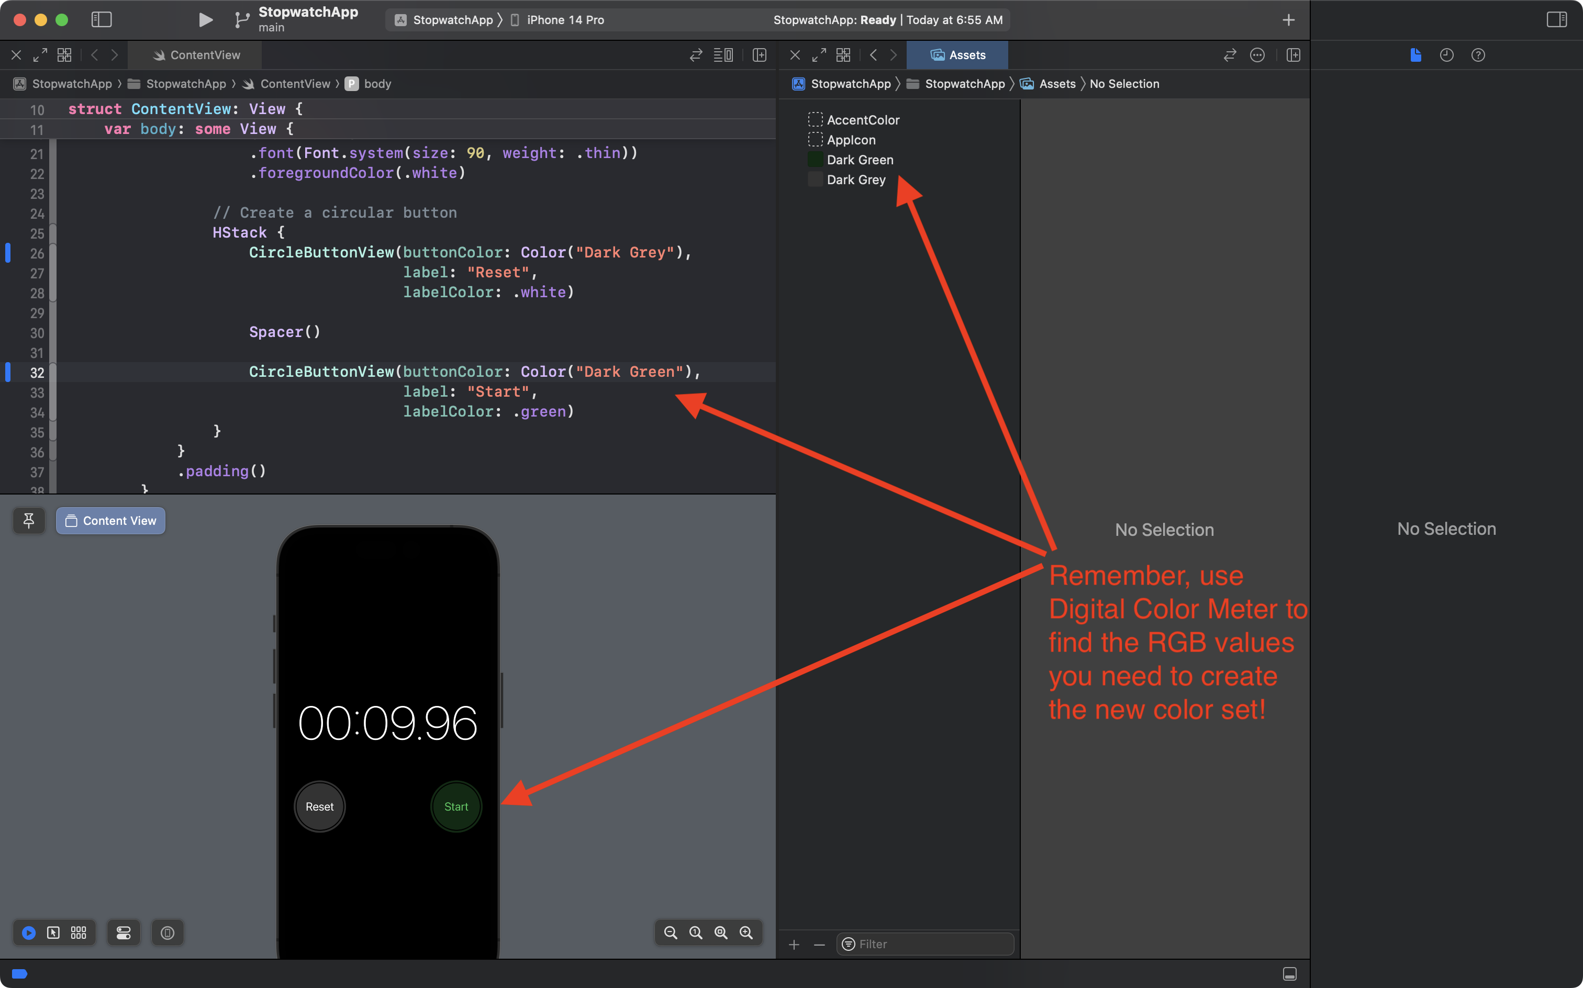Zoom out of the preview canvas
Viewport: 1583px width, 988px height.
tap(671, 933)
